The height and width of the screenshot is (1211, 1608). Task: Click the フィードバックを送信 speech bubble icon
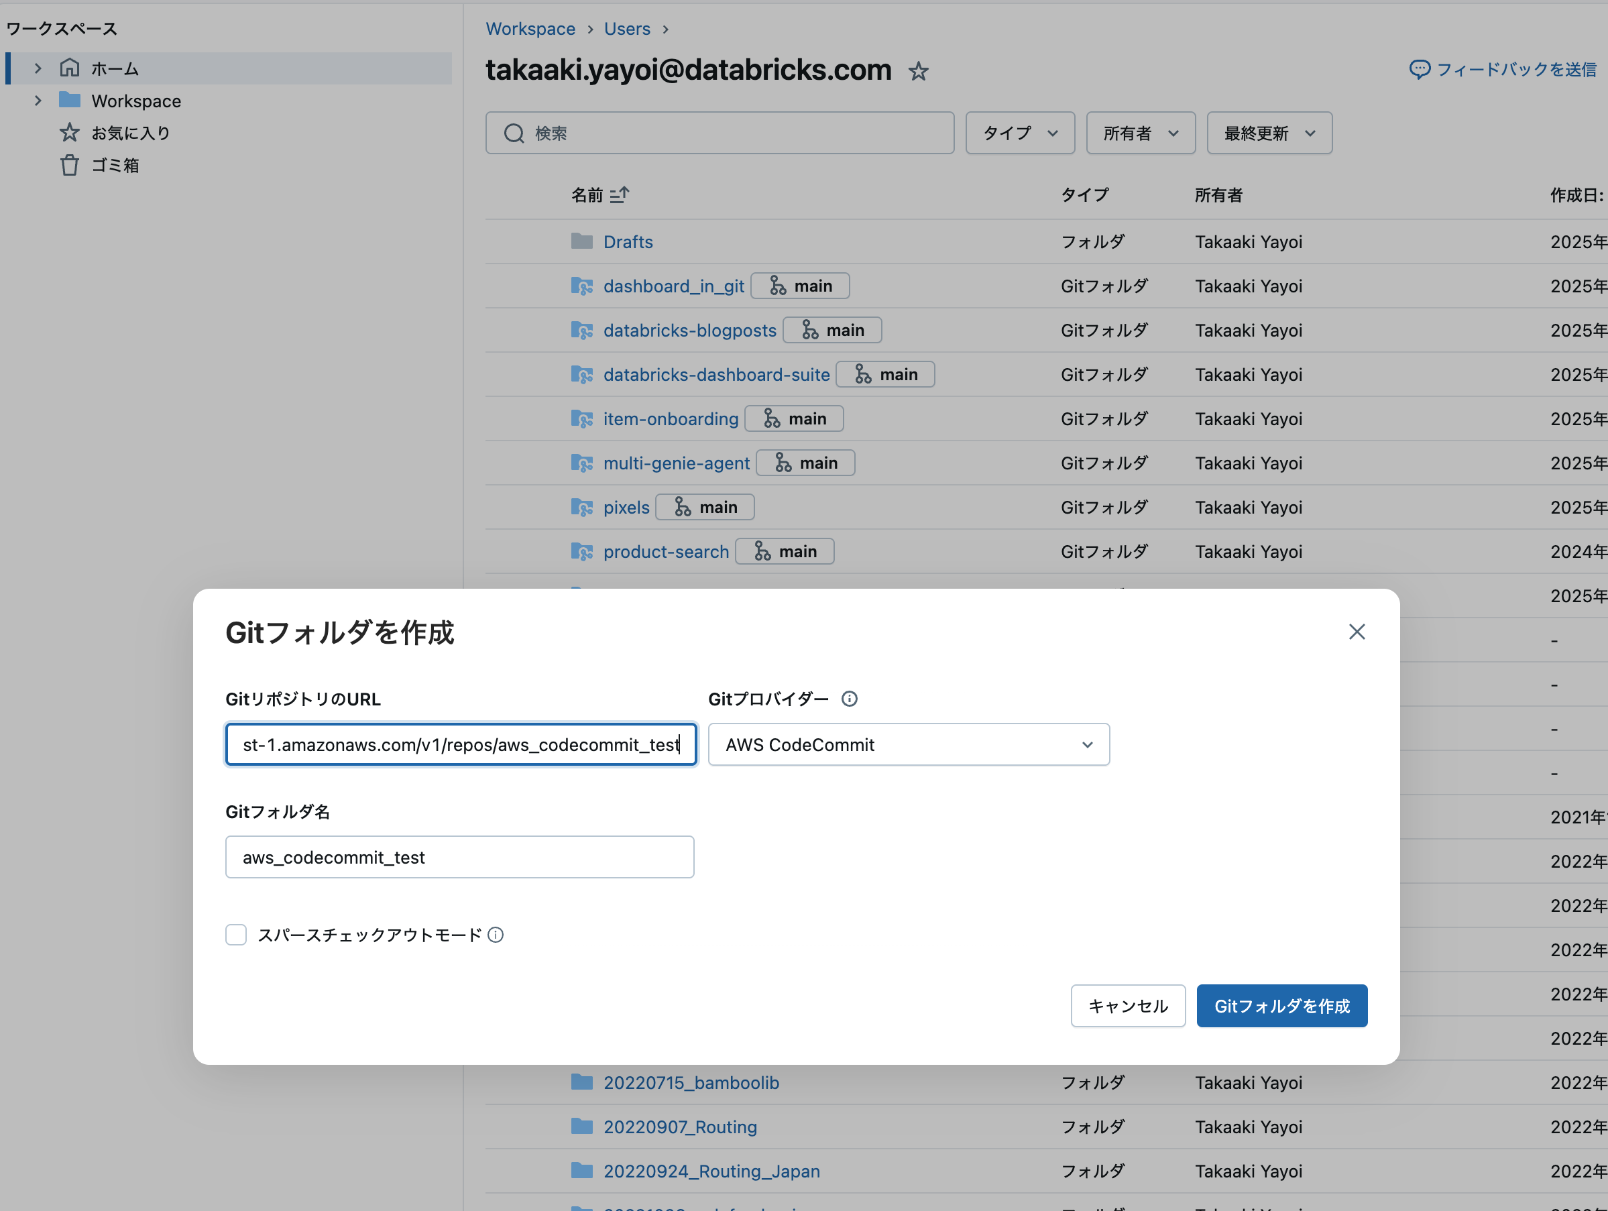1420,69
